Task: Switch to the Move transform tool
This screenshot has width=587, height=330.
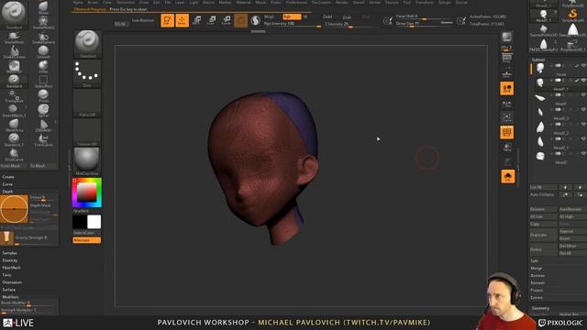Action: 197,20
